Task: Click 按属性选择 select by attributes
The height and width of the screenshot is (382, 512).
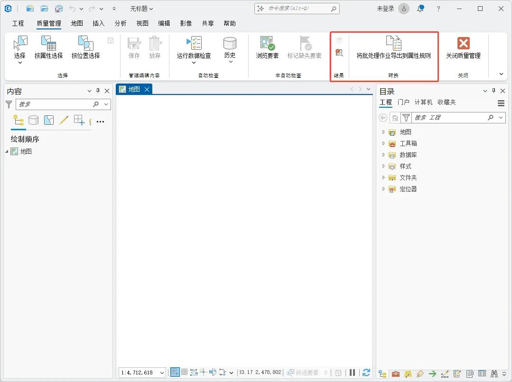Action: [49, 47]
